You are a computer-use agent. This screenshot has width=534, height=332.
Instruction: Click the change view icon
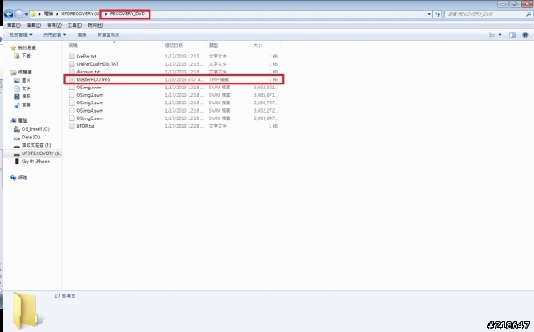pos(492,35)
